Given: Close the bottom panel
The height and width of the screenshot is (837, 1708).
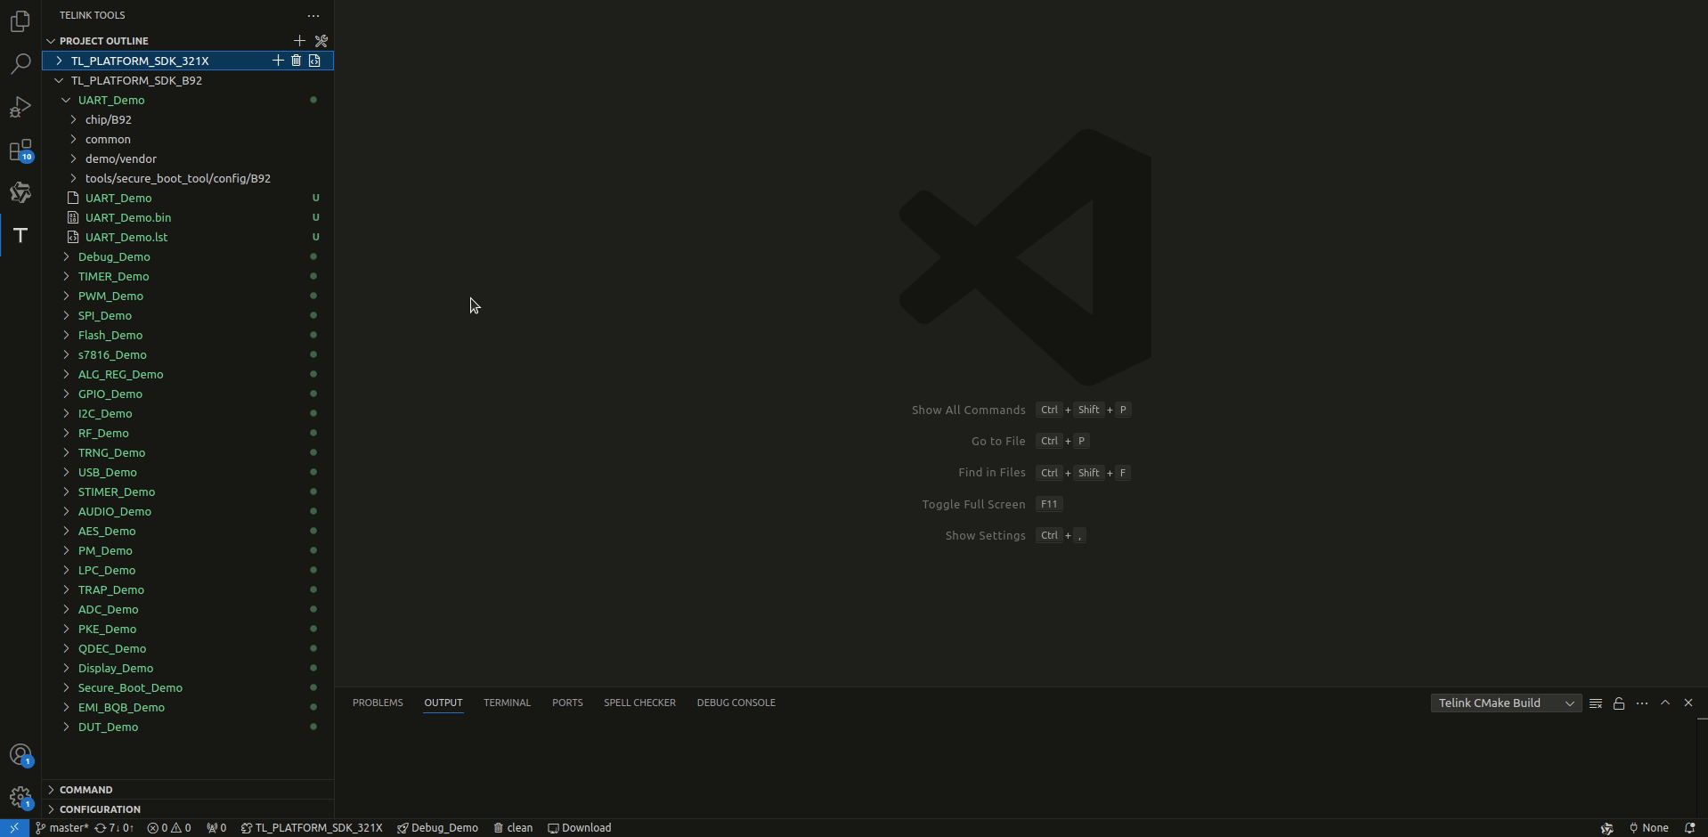Looking at the screenshot, I should pos(1688,703).
